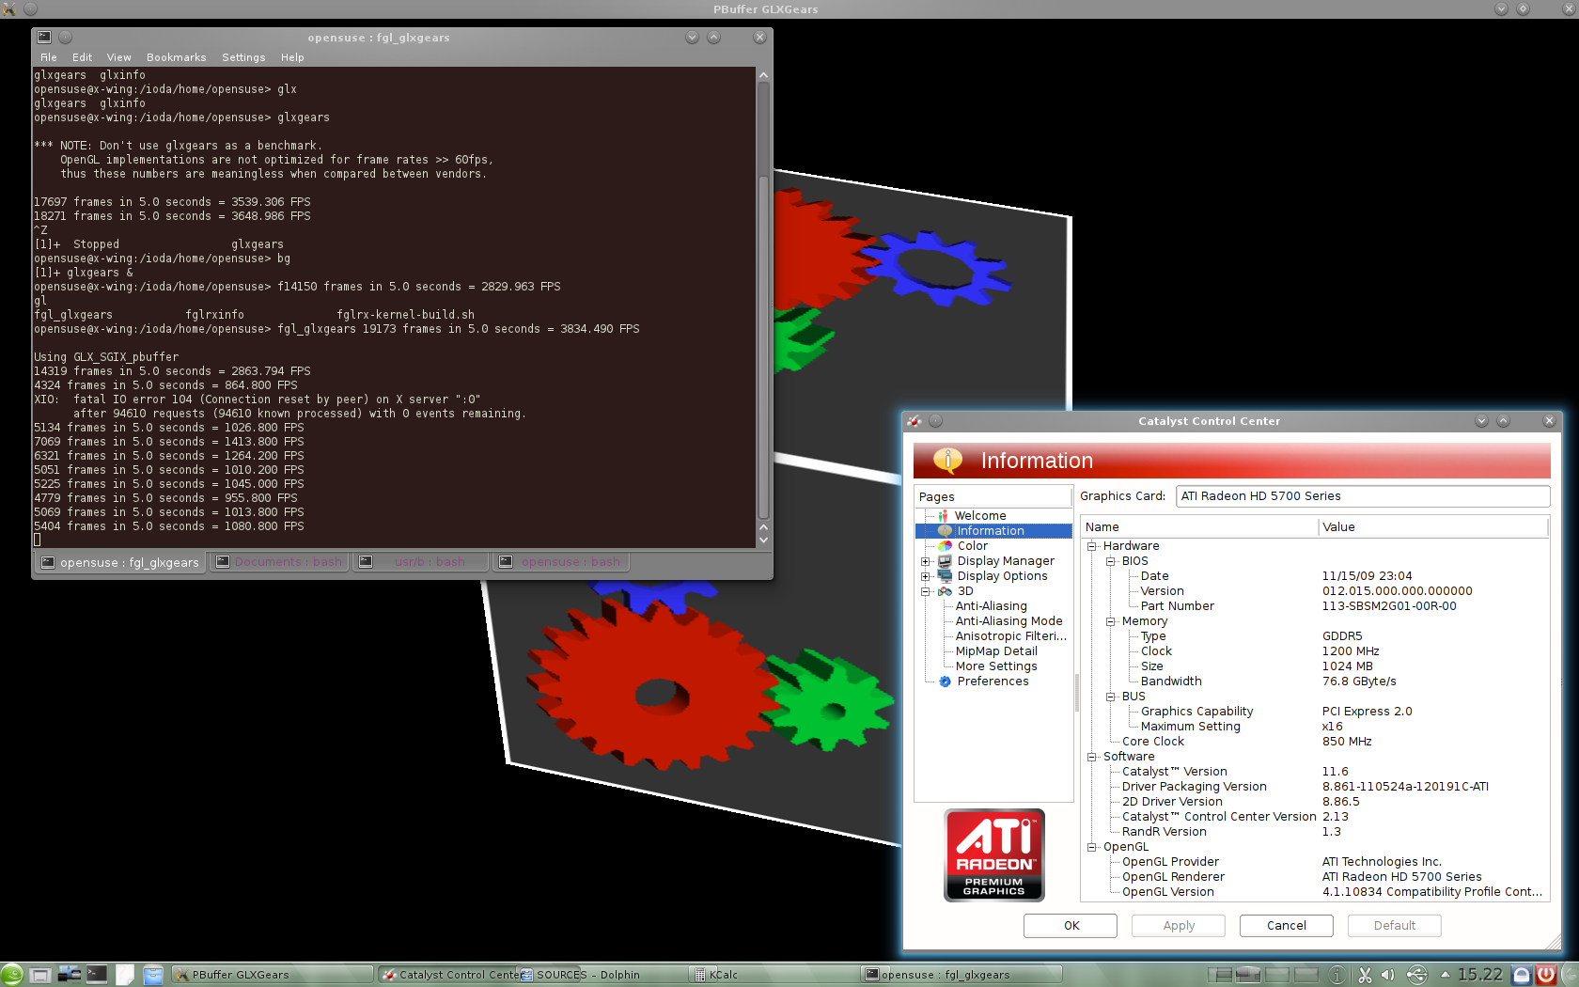Switch to opensuse : fgl_glxgears taskbar entry
Screen dimensions: 1579x987
click(961, 975)
